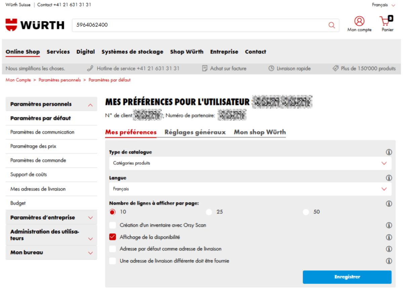Show info for Langue setting
The image size is (403, 298).
(389, 178)
